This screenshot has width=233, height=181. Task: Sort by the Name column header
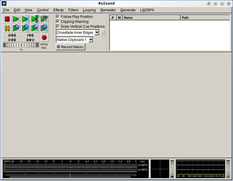click(151, 18)
